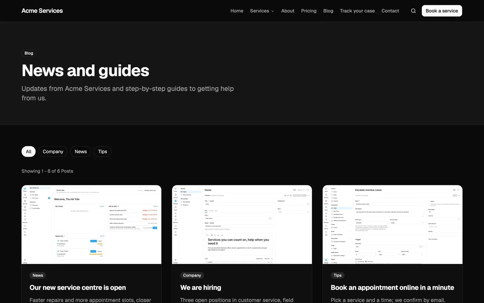Select the All filter pill

click(28, 151)
